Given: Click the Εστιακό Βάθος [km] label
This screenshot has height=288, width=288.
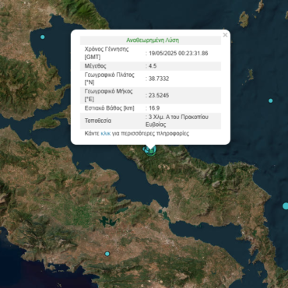Looking at the screenshot, I should coord(110,108).
